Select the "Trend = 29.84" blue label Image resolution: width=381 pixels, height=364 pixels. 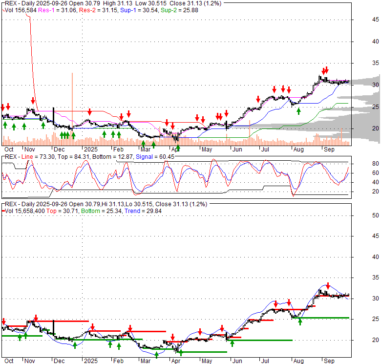[143, 211]
